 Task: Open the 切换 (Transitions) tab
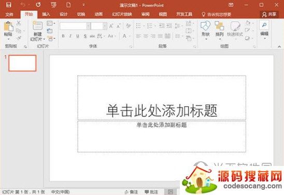[81, 15]
